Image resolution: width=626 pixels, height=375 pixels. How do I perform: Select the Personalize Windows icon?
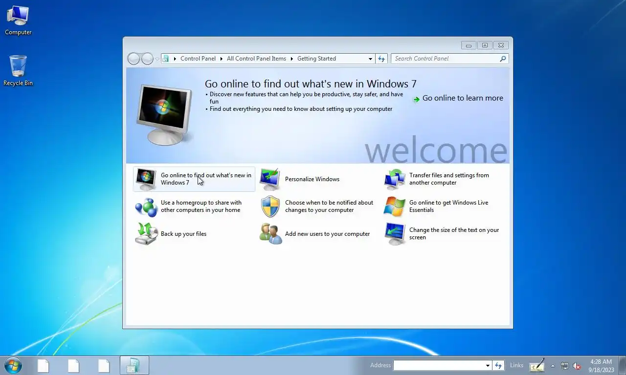tap(270, 179)
